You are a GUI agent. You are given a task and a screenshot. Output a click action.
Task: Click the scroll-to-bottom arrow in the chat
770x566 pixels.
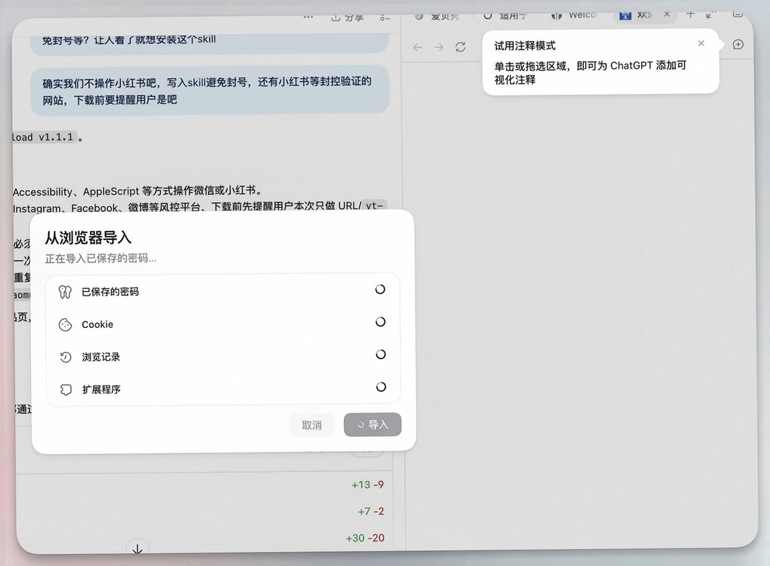137,549
